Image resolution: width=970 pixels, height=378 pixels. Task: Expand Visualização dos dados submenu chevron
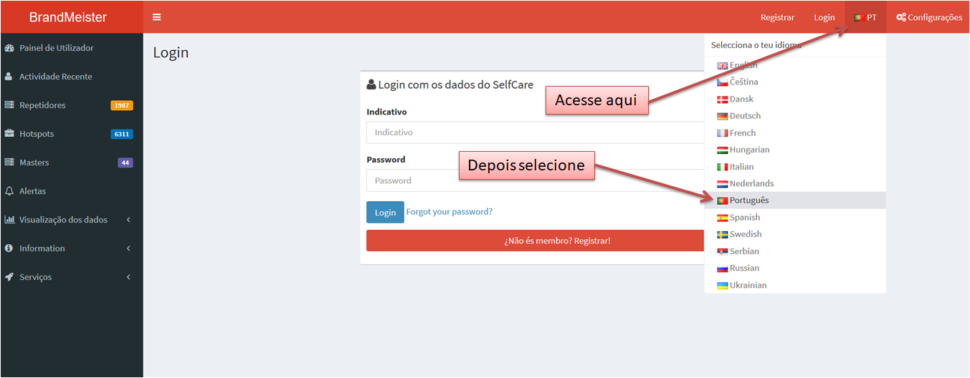click(128, 220)
